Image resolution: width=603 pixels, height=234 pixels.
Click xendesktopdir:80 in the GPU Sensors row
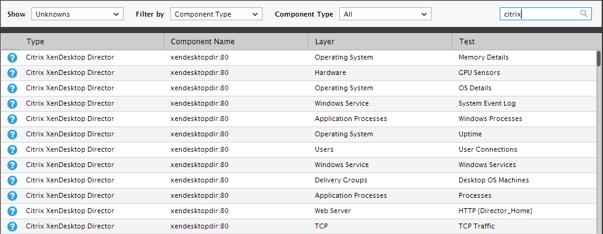(200, 72)
